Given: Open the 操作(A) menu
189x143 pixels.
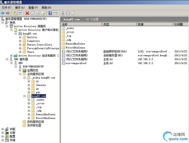Looking at the screenshot, I should [x=20, y=8].
